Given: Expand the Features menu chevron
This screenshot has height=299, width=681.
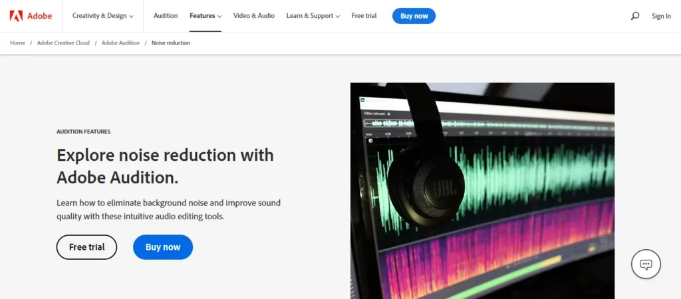Looking at the screenshot, I should click(219, 17).
